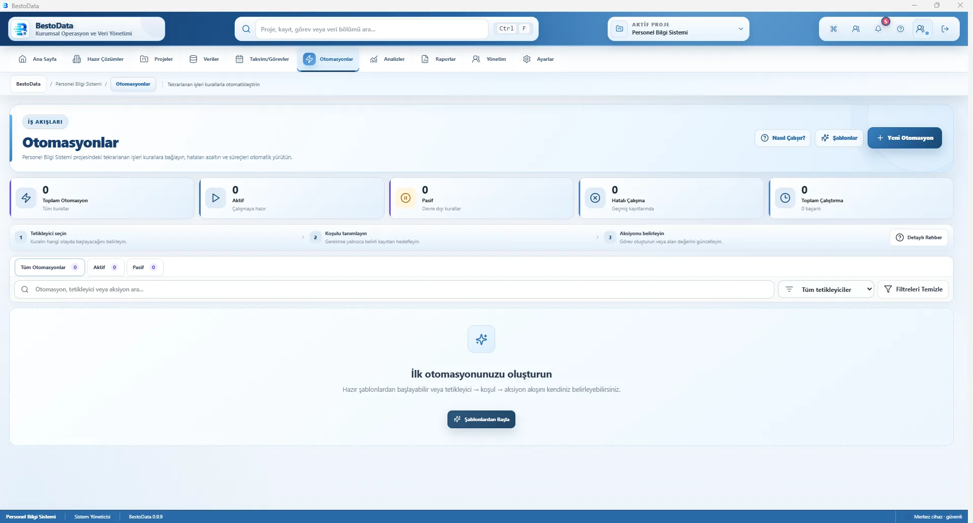Open the Projeler section
This screenshot has height=523, width=973.
pyautogui.click(x=157, y=59)
